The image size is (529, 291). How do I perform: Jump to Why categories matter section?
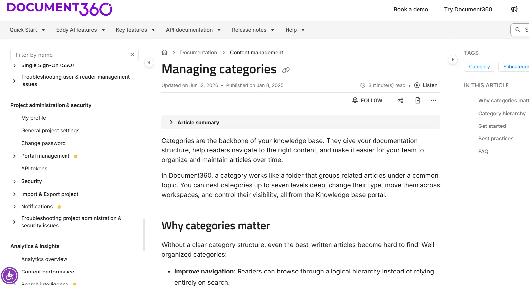coord(503,101)
